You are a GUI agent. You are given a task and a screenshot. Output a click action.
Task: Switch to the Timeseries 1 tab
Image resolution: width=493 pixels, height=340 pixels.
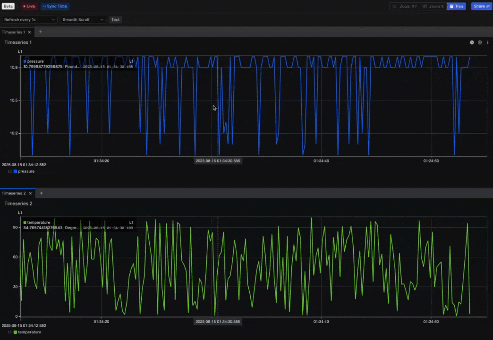[x=13, y=32]
